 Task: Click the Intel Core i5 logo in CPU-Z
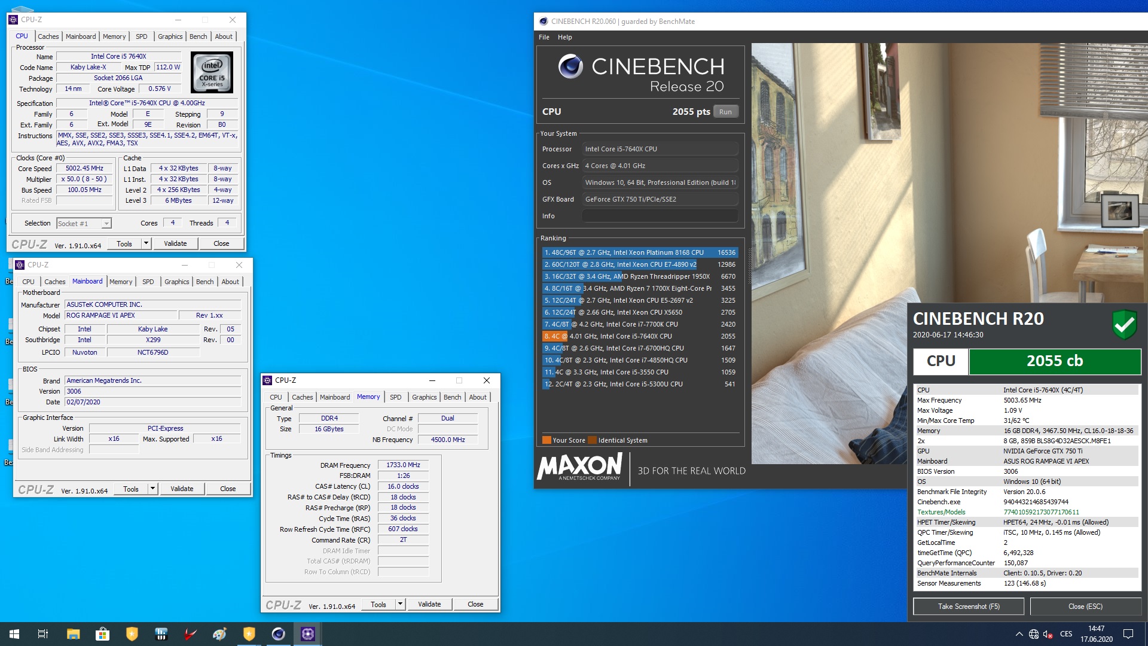(x=212, y=72)
